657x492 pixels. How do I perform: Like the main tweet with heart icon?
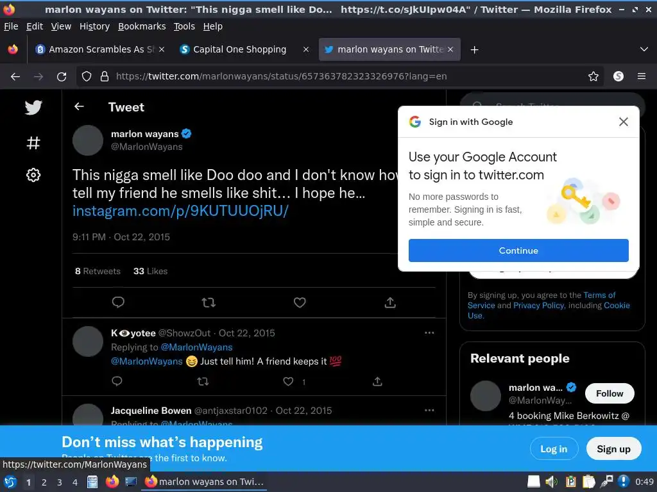[x=300, y=302]
